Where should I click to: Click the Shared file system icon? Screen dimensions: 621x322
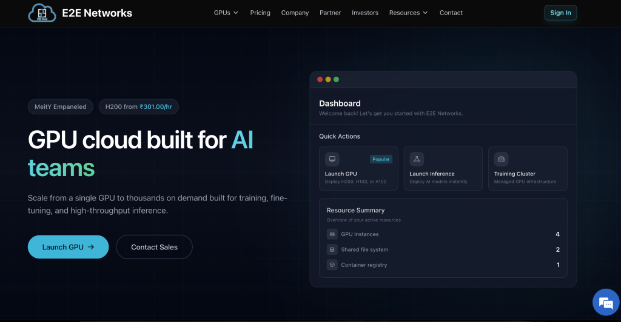click(x=332, y=249)
